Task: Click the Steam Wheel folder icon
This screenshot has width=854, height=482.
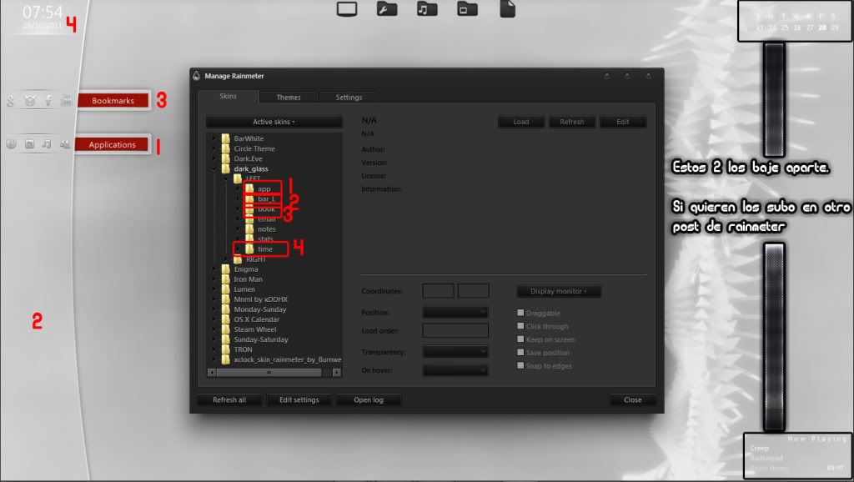Action: click(x=225, y=329)
